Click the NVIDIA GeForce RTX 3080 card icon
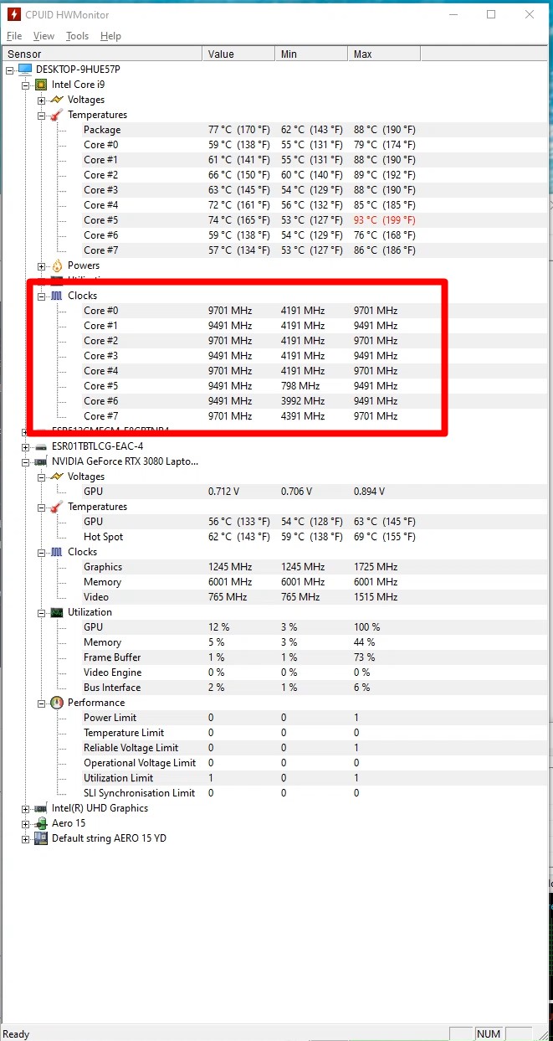Screen dimensions: 553x1041 40,461
